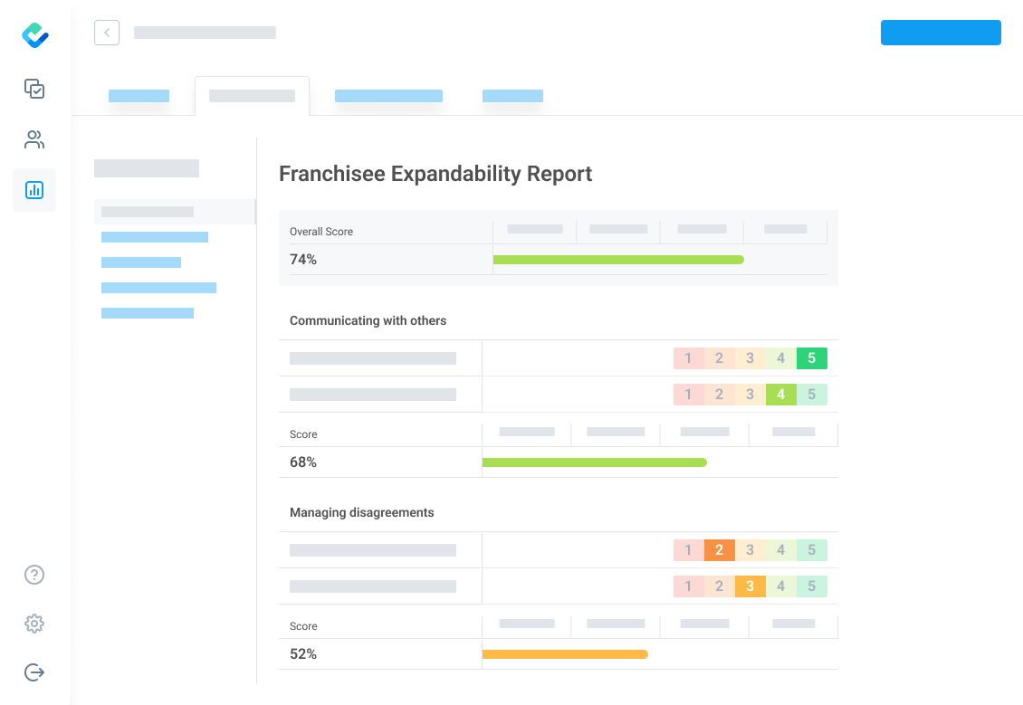Switch to the first tab
Image resolution: width=1023 pixels, height=705 pixels.
[x=139, y=96]
